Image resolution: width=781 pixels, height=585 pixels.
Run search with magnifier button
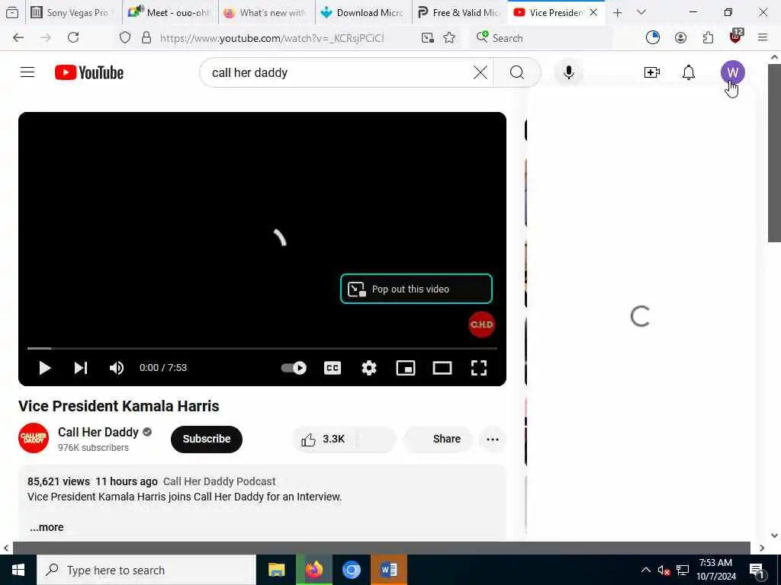pyautogui.click(x=516, y=72)
